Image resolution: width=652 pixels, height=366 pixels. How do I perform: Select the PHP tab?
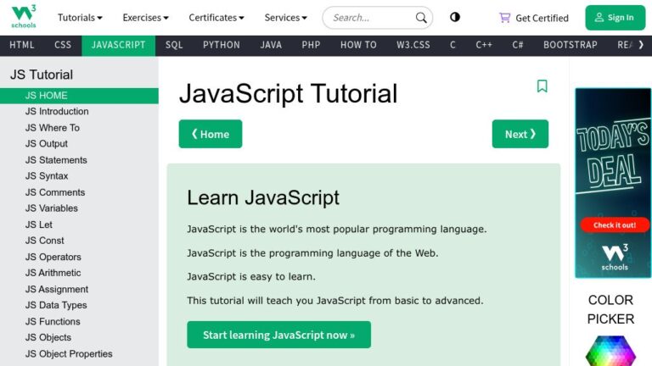click(311, 45)
